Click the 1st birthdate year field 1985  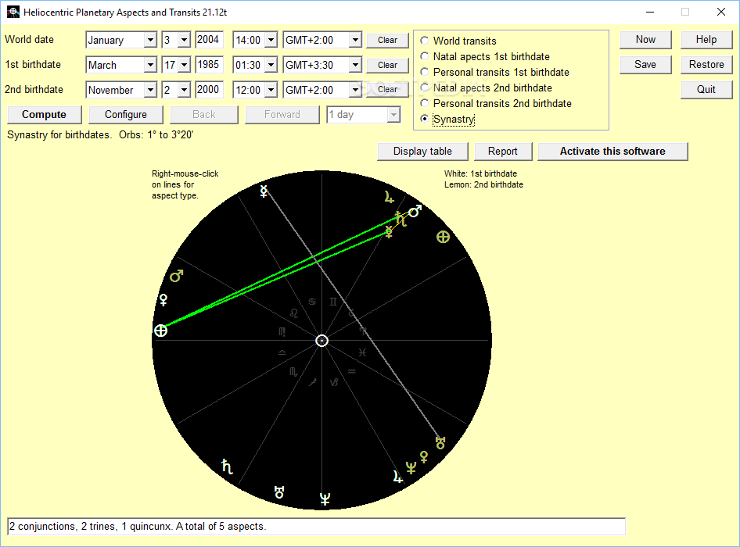209,65
